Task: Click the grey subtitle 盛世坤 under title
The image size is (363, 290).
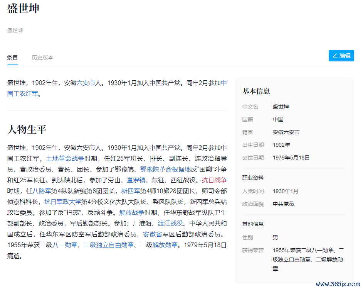Action: point(15,30)
